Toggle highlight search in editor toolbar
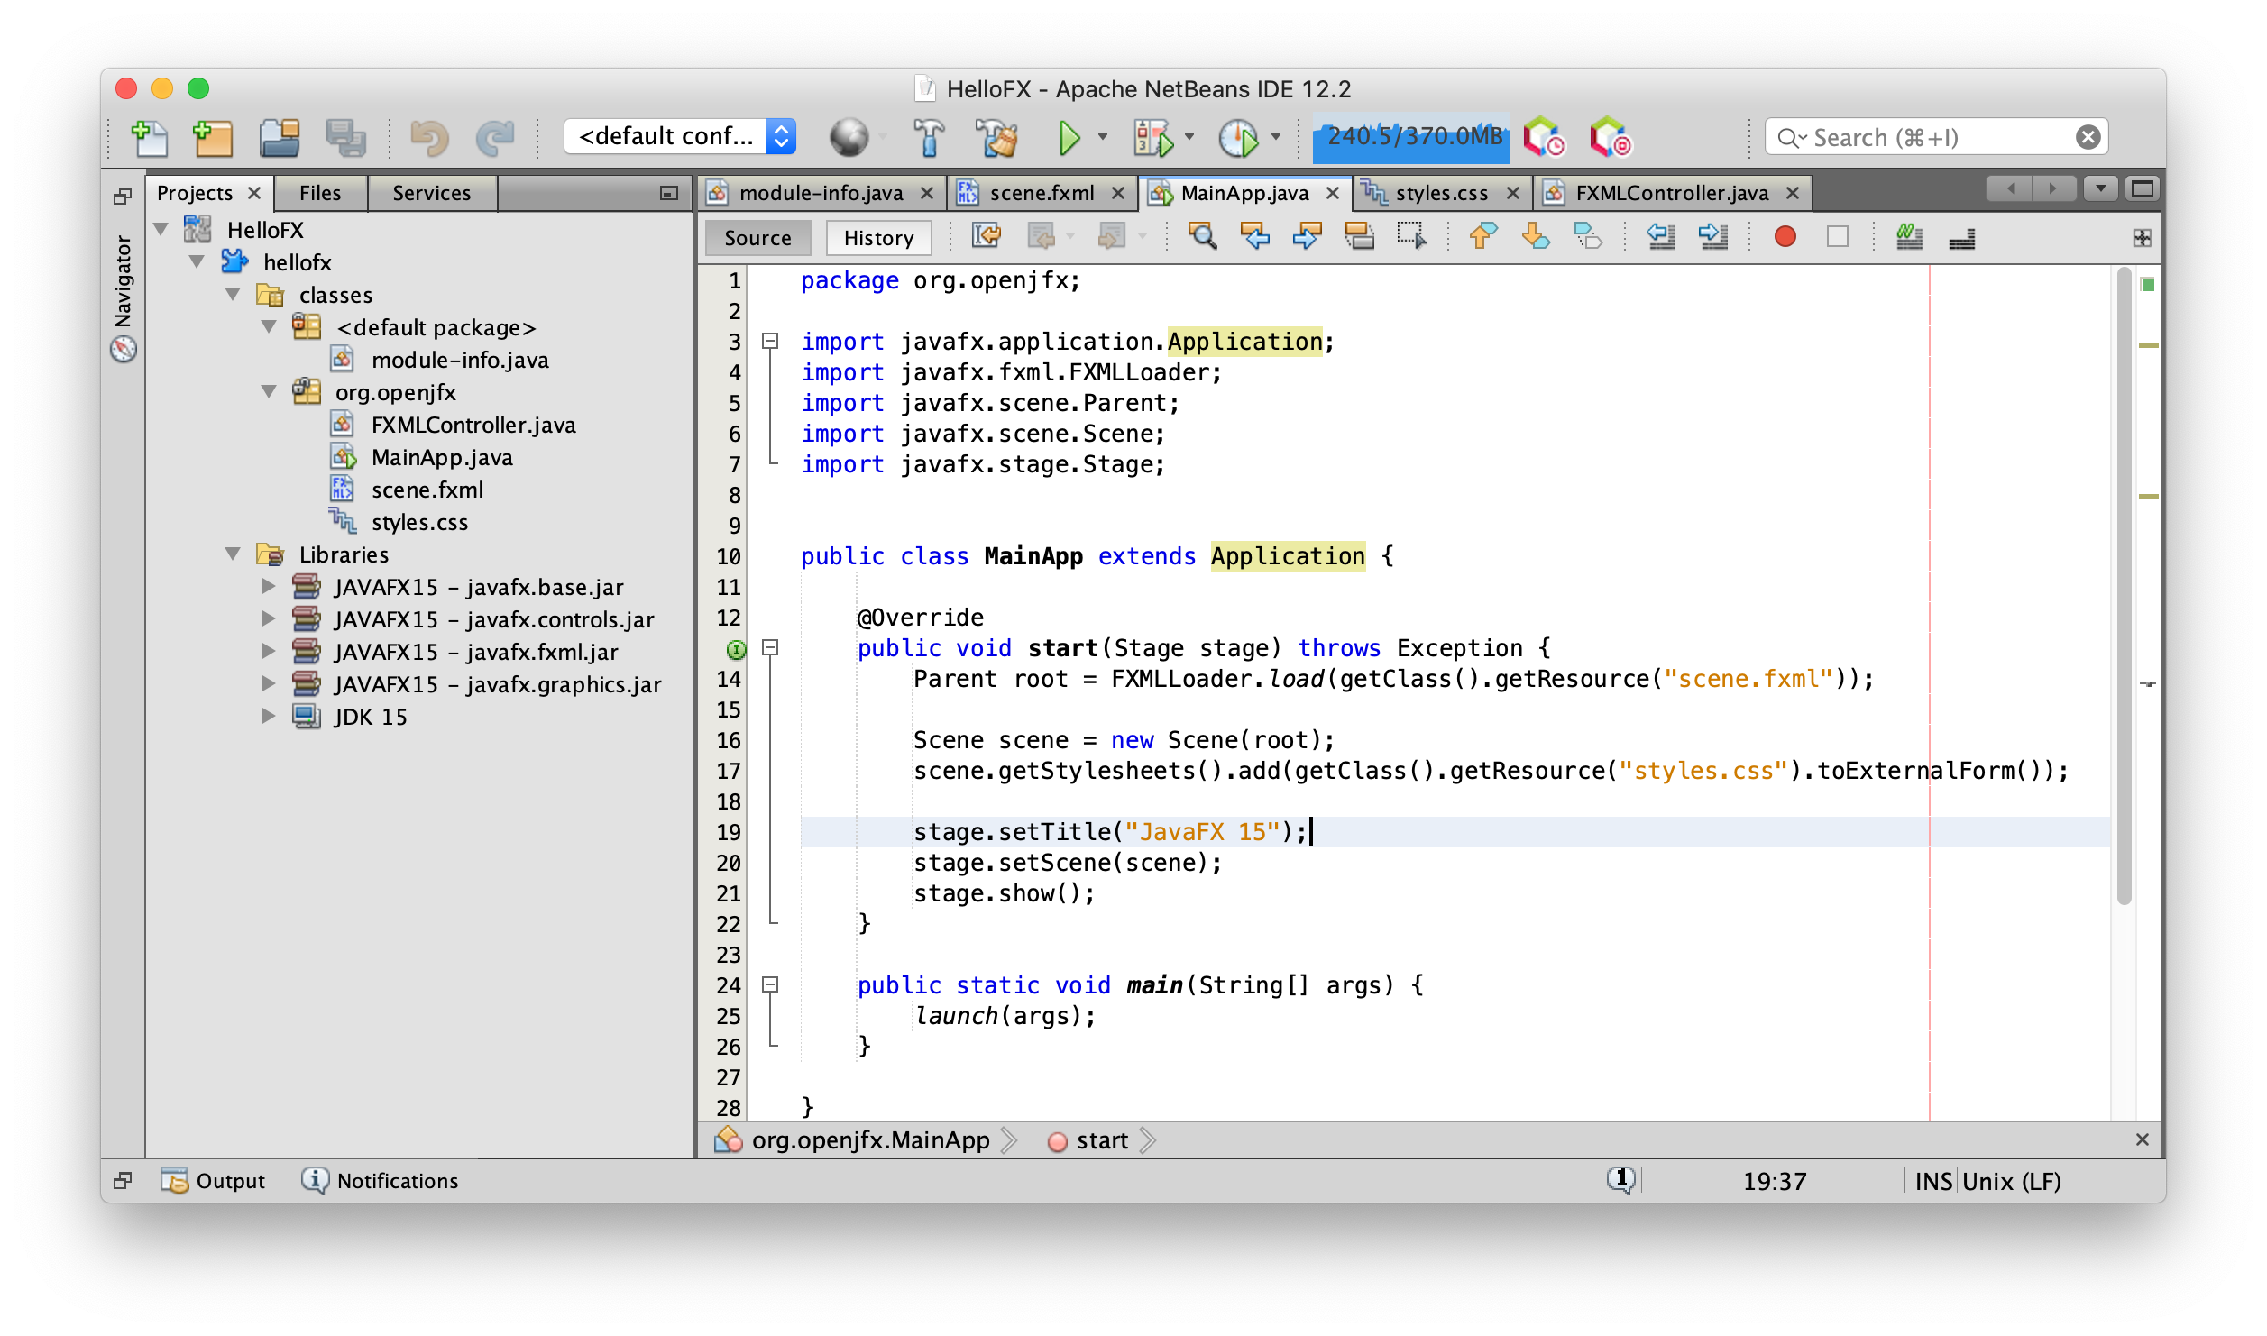The width and height of the screenshot is (2267, 1336). coord(1359,237)
